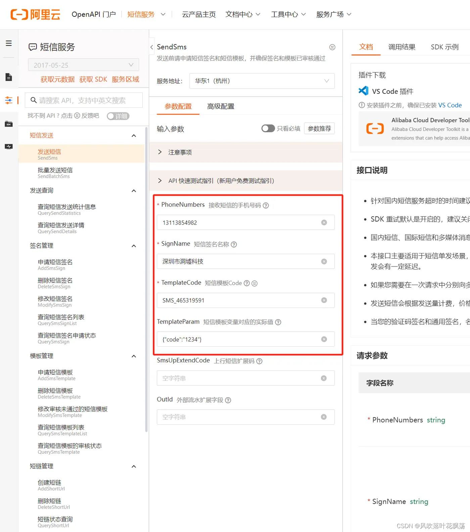This screenshot has height=532, width=470.
Task: Click the 获取元数据 link
Action: [58, 79]
